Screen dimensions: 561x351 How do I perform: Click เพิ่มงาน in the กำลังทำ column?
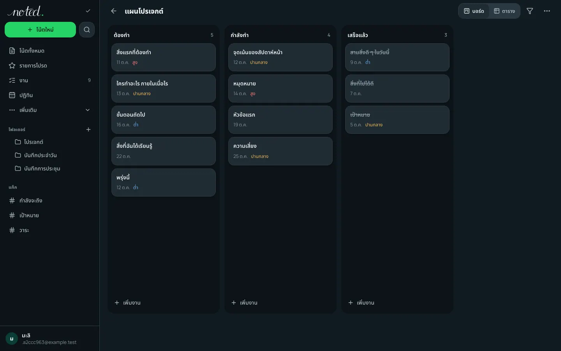coord(244,303)
